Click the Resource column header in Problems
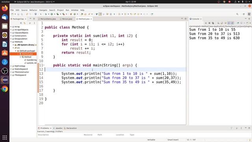 tap(88, 135)
